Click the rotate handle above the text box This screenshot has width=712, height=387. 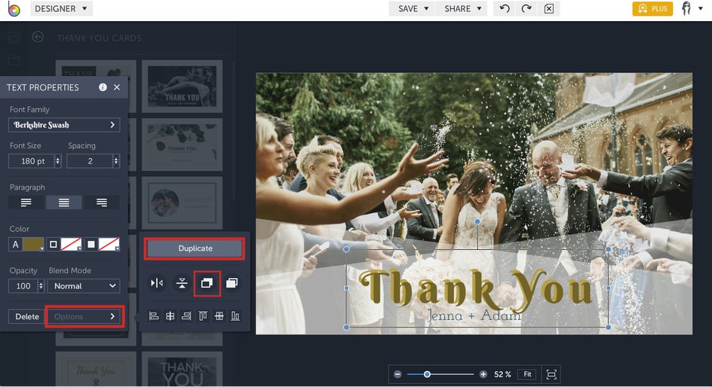477,221
